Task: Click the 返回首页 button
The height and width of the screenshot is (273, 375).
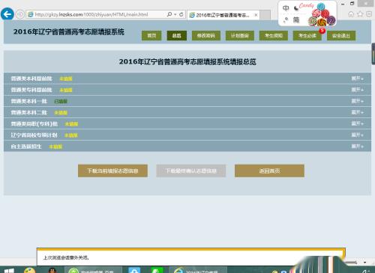Action: (x=269, y=171)
